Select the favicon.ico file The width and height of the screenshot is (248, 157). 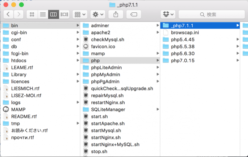(103, 47)
